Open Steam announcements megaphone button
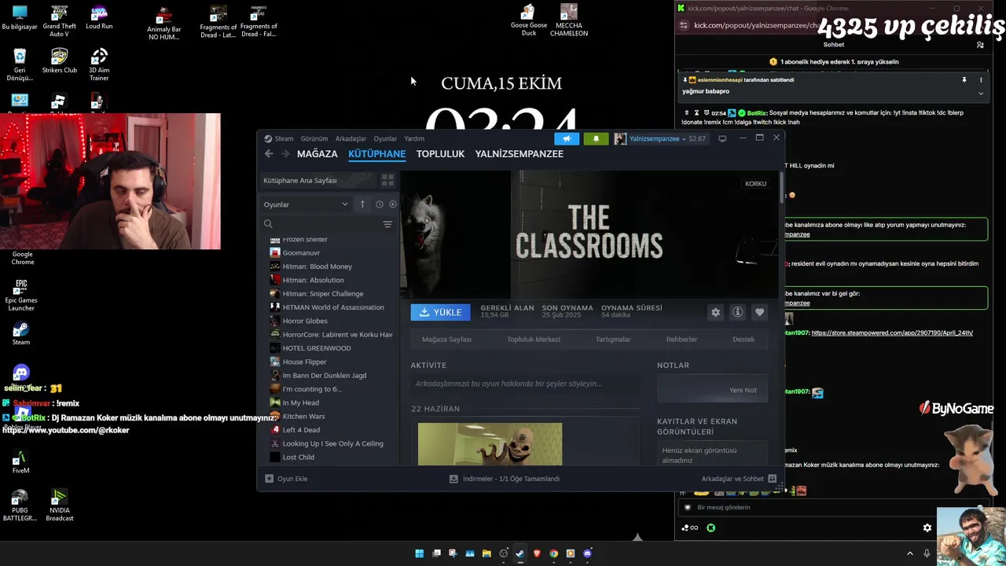 pos(567,138)
